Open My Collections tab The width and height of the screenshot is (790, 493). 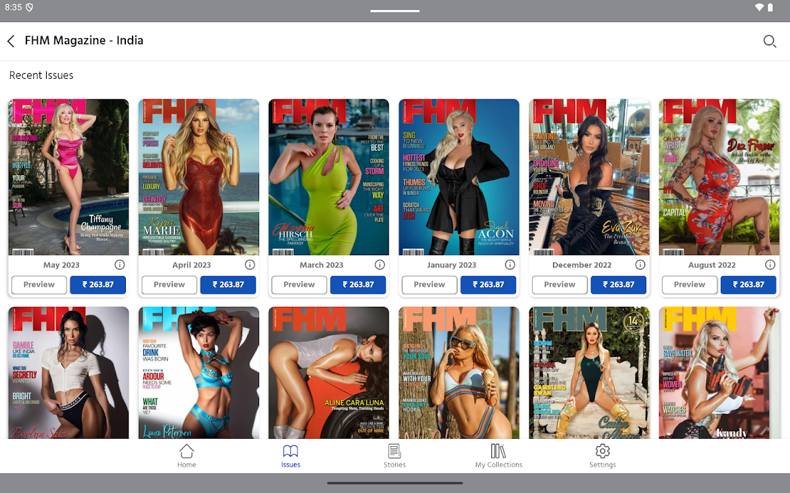499,456
